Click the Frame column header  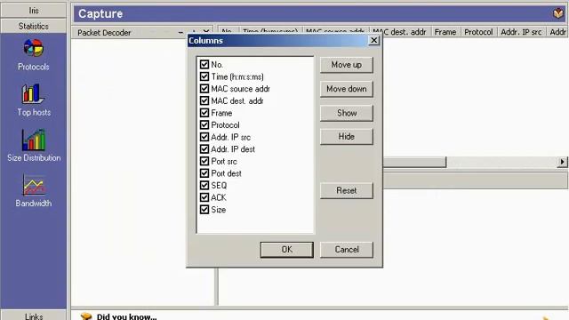click(x=445, y=32)
